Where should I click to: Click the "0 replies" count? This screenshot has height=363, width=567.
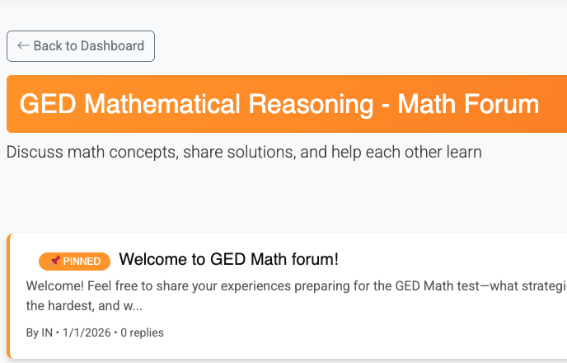[143, 332]
